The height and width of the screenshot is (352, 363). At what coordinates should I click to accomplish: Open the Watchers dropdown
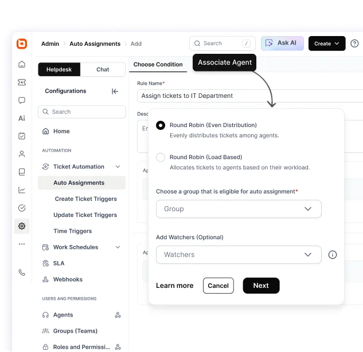[239, 255]
